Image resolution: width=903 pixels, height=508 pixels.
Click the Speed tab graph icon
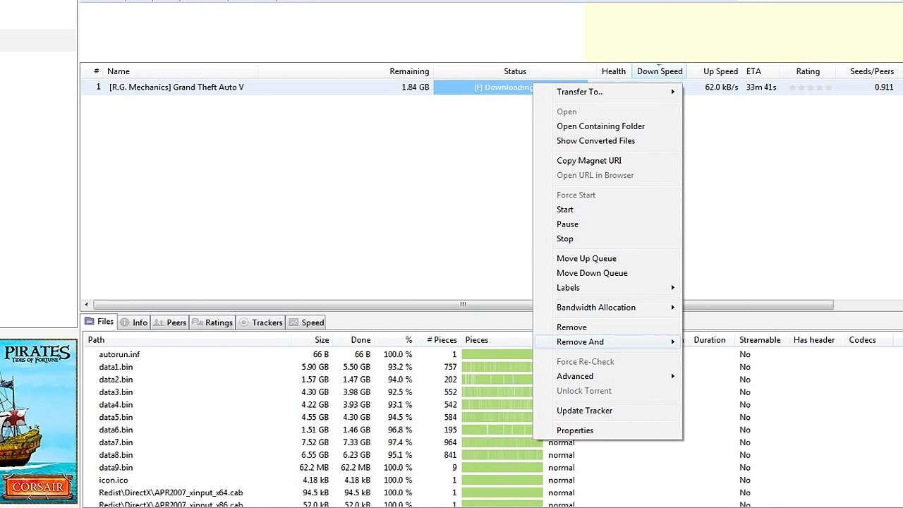click(x=293, y=322)
